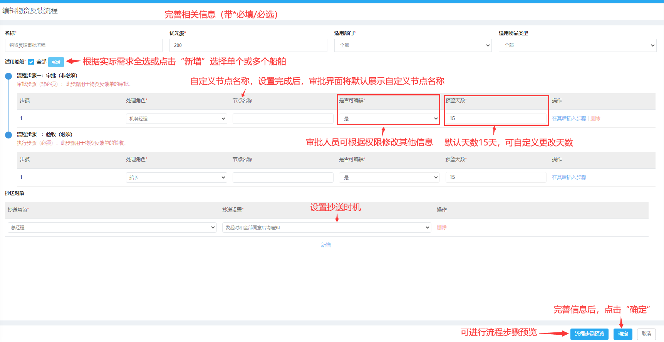The width and height of the screenshot is (664, 342).
Task: Click the 取消 button
Action: (x=646, y=334)
